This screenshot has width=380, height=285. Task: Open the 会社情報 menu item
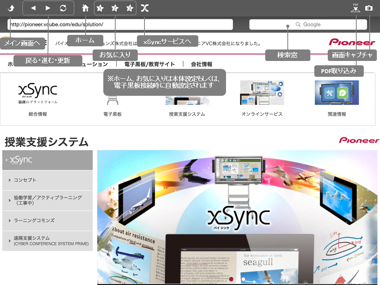pos(201,64)
